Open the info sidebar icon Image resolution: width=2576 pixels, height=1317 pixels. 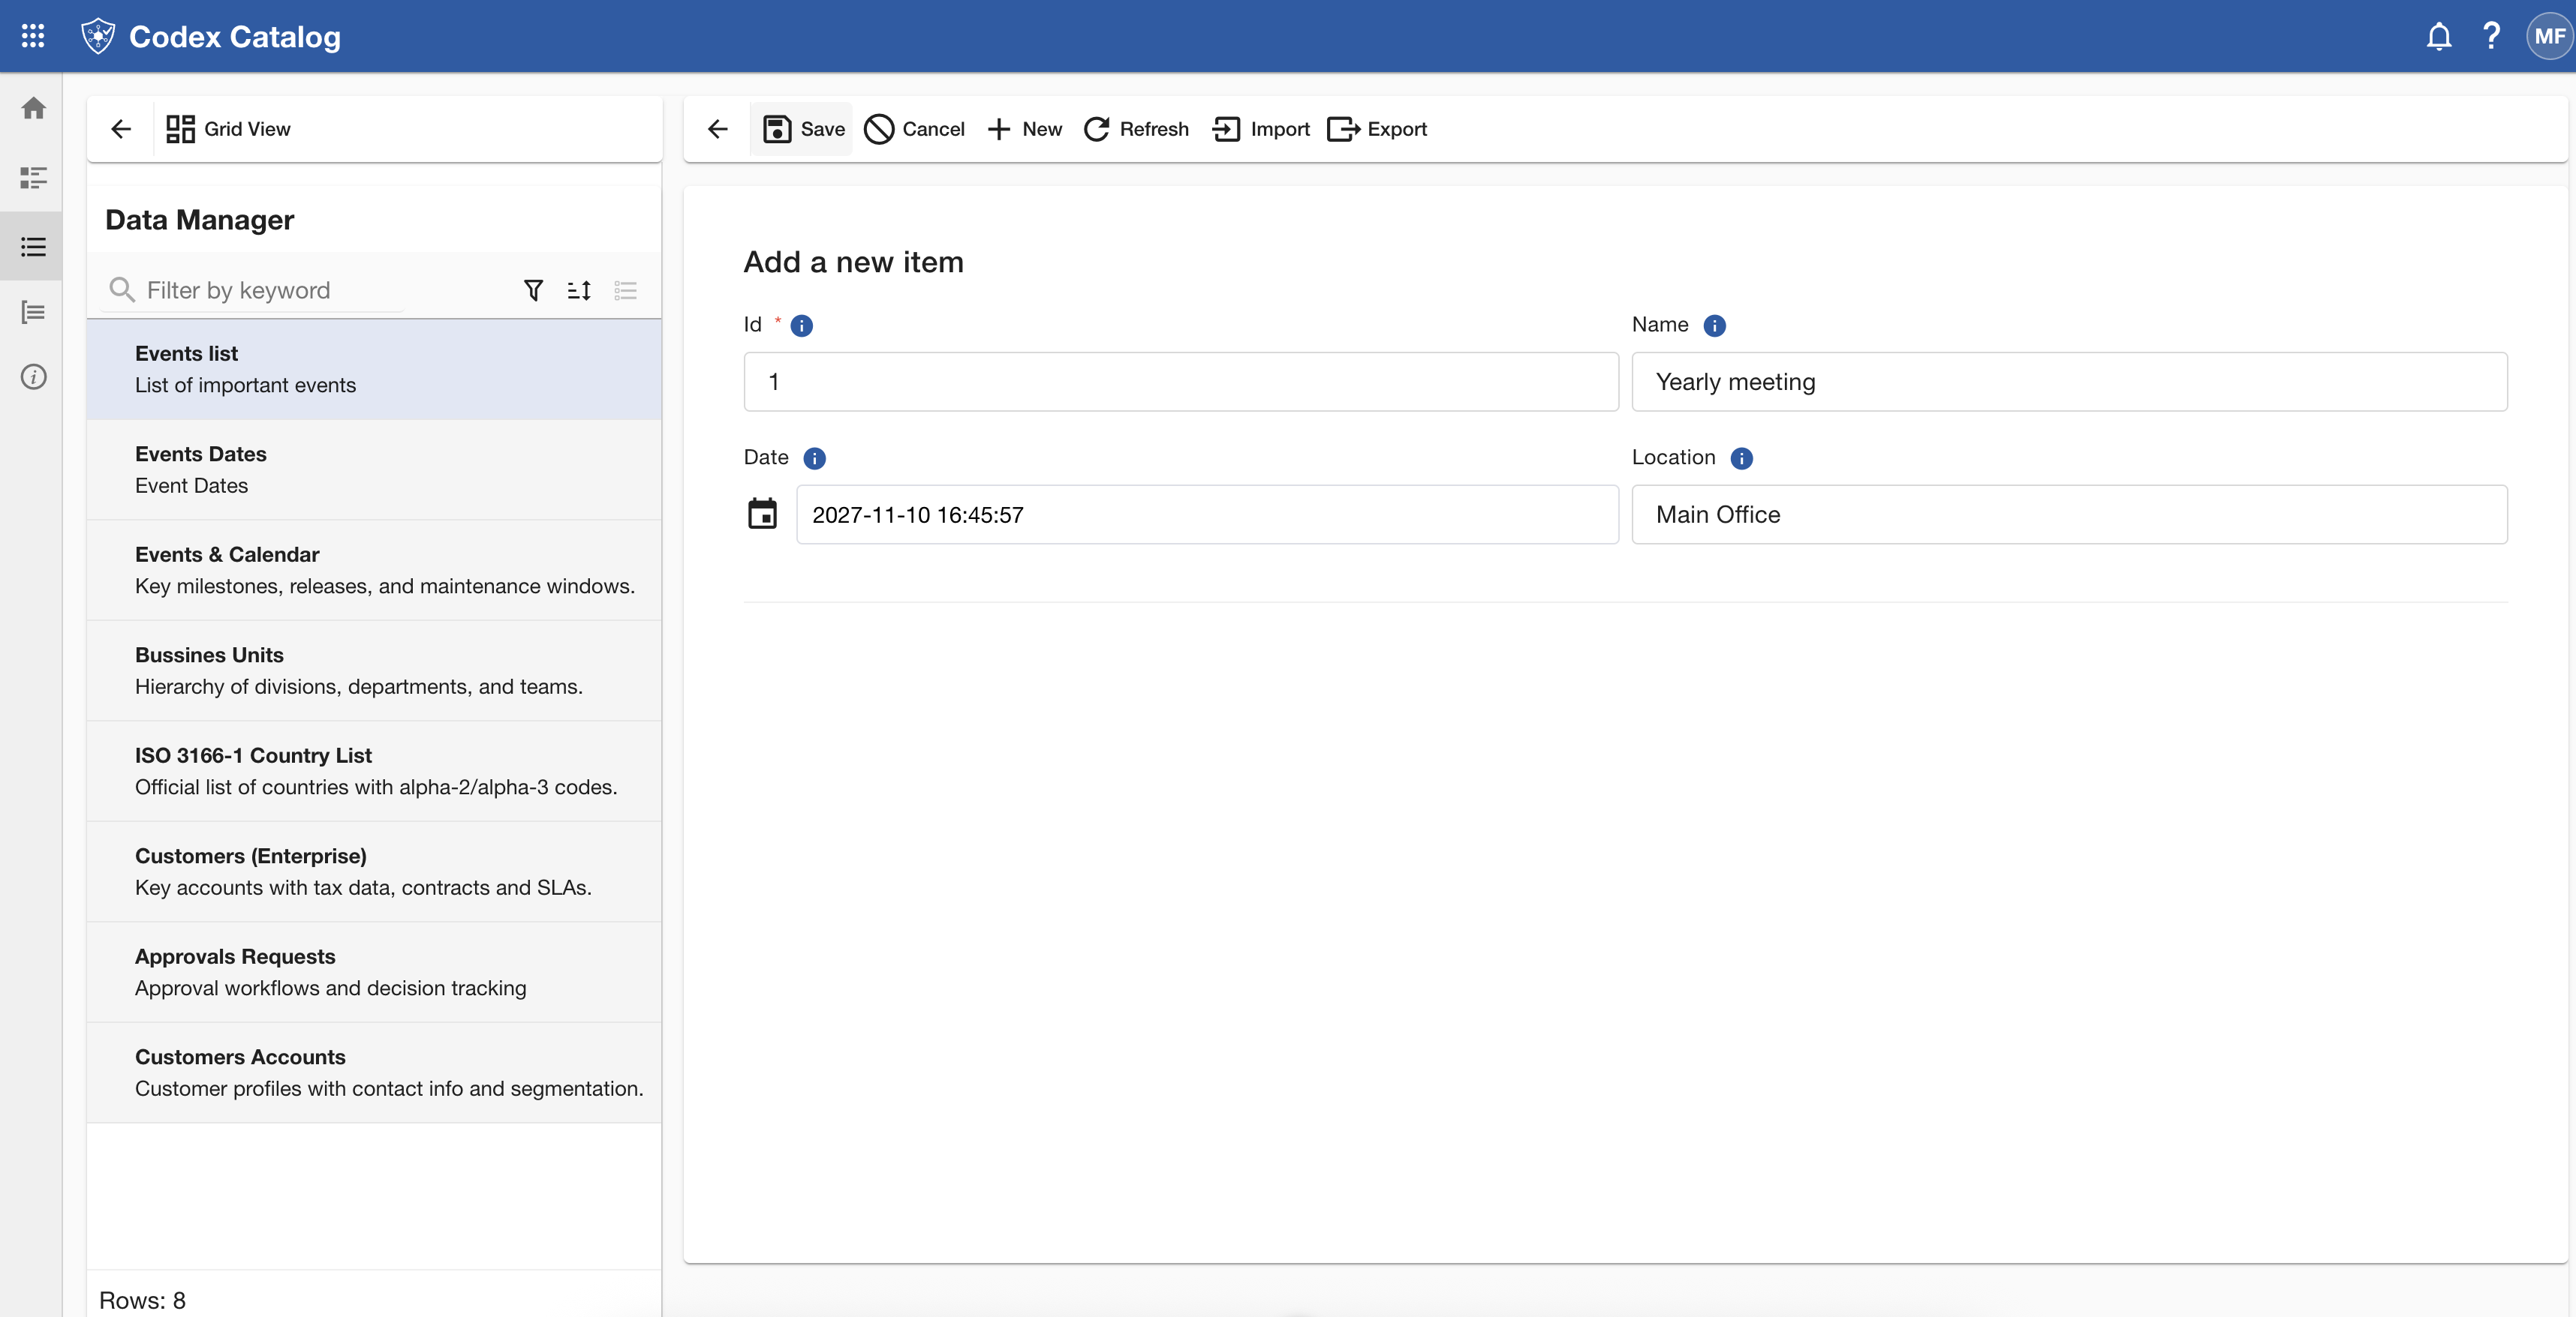tap(33, 376)
